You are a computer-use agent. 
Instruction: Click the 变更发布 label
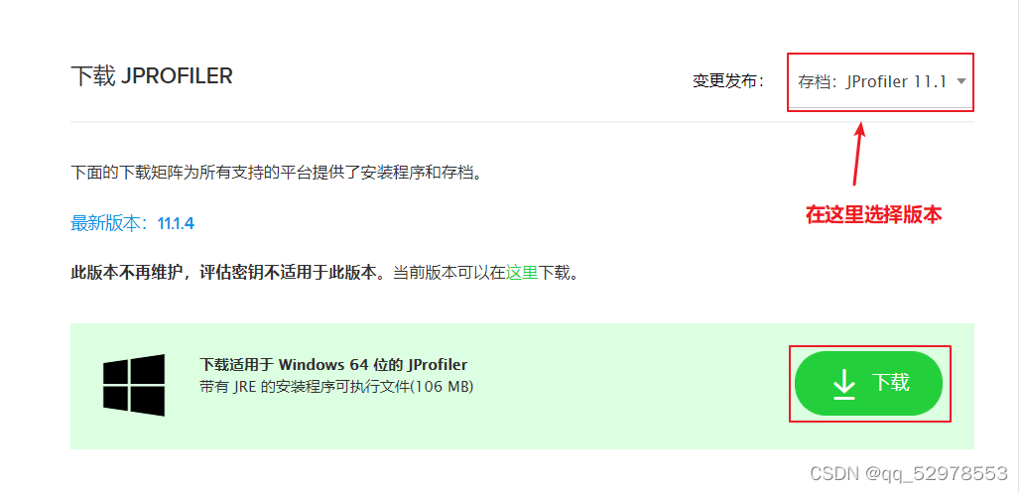pyautogui.click(x=728, y=81)
